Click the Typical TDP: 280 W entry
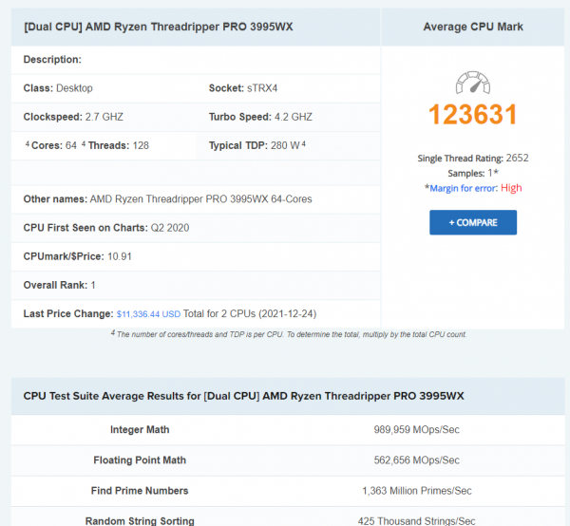The width and height of the screenshot is (570, 526). (257, 145)
